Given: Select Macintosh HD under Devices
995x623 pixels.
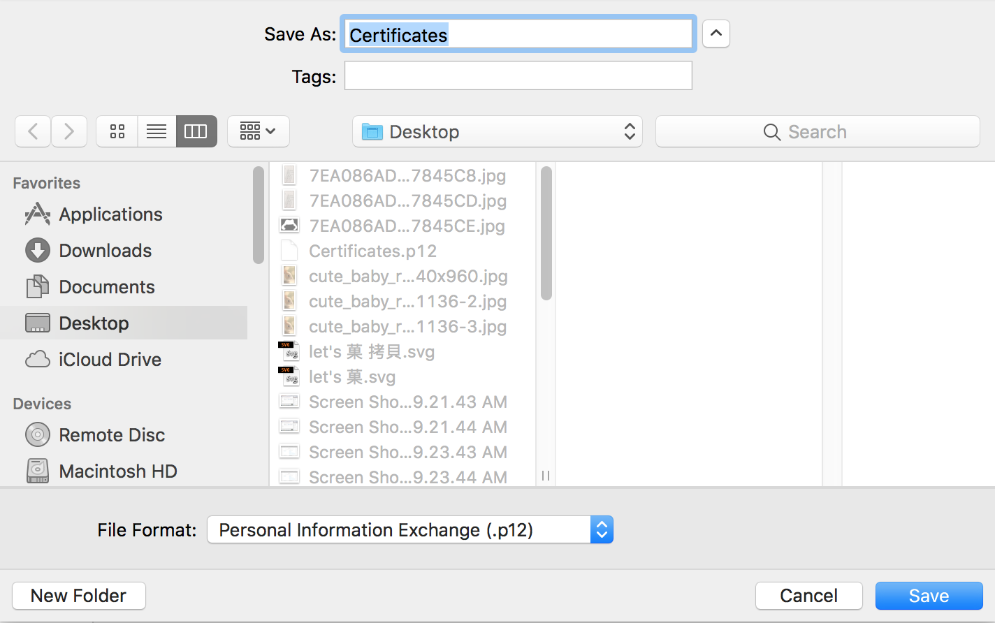Looking at the screenshot, I should (117, 471).
